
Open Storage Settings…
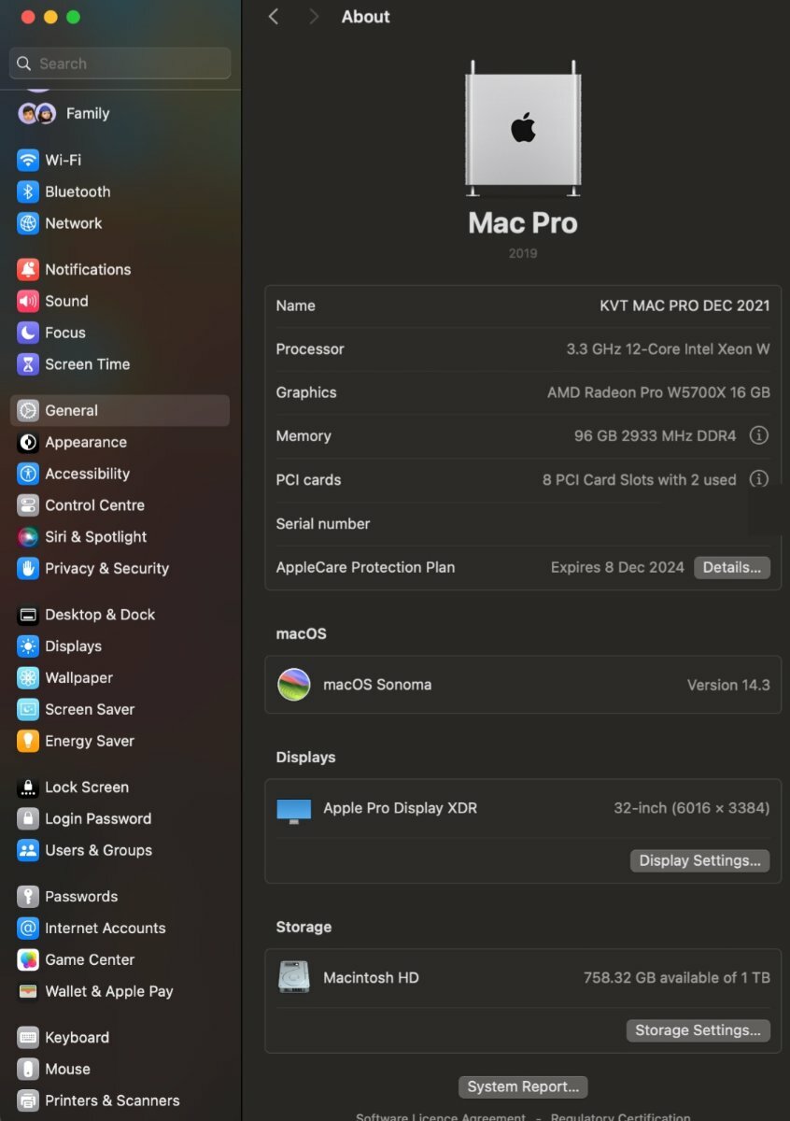[x=698, y=1030]
